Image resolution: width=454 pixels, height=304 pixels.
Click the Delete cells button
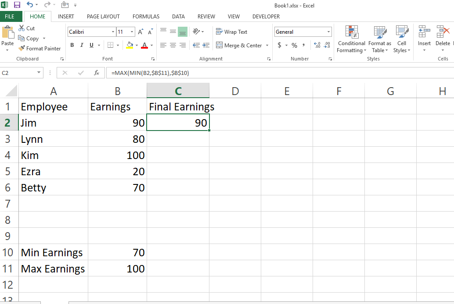(443, 39)
